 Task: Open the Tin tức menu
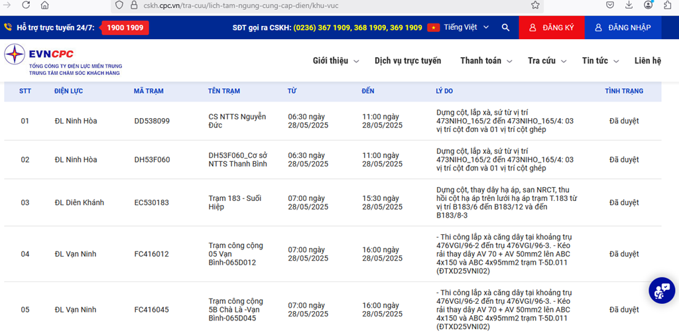[x=600, y=61]
